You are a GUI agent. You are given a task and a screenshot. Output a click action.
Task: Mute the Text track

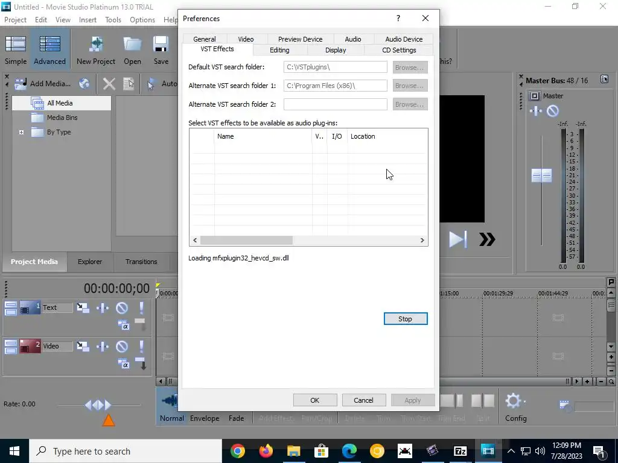tap(122, 307)
